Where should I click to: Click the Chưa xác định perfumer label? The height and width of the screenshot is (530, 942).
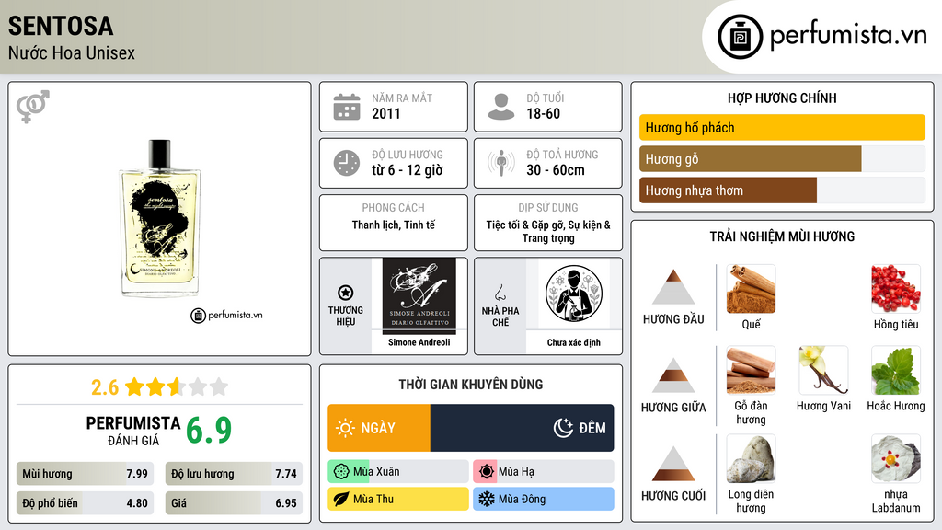(574, 342)
